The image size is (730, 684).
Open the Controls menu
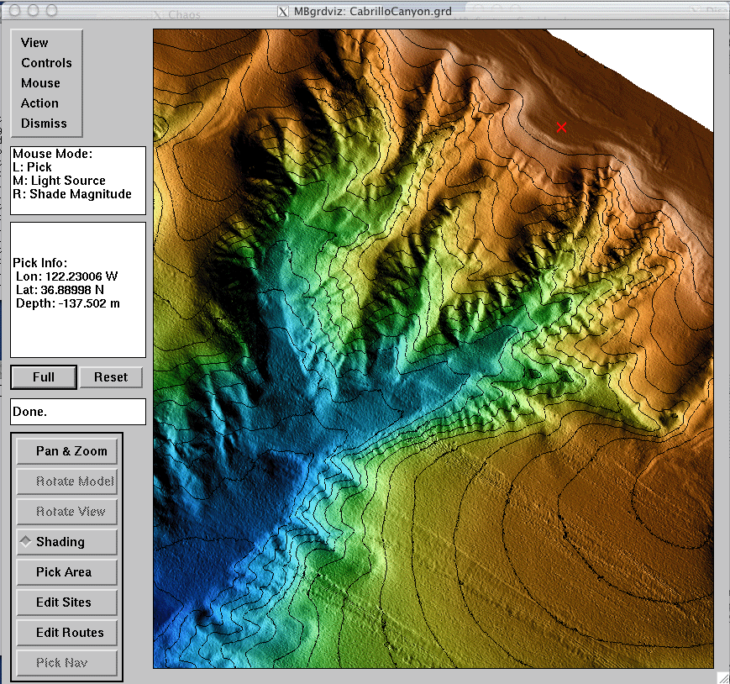[x=46, y=63]
